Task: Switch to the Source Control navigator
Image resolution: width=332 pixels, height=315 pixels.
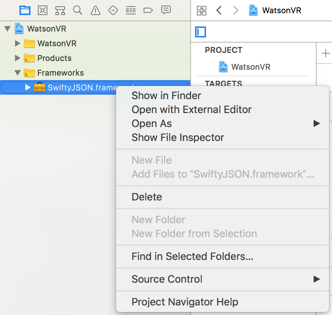Action: pyautogui.click(x=43, y=10)
